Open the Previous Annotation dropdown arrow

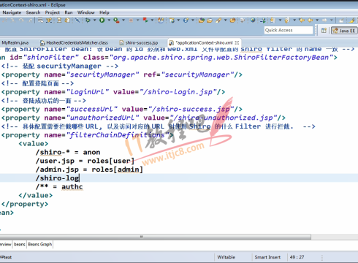[x=294, y=20]
